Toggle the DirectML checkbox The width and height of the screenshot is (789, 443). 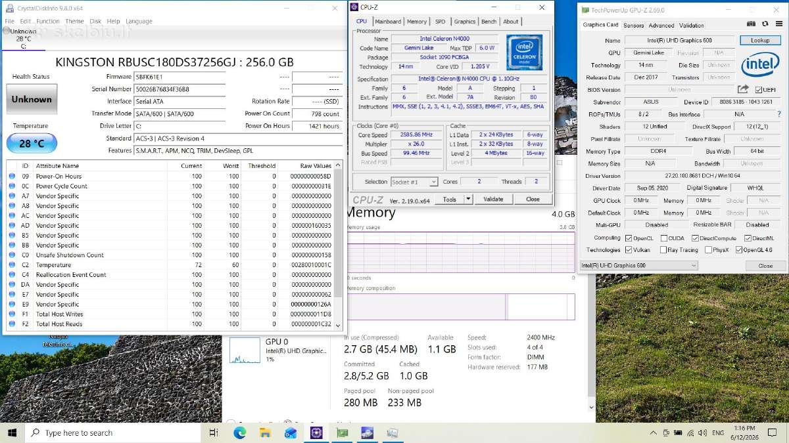(x=748, y=238)
